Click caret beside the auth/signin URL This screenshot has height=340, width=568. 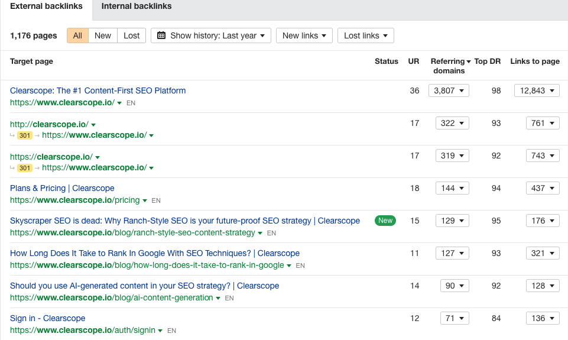point(161,331)
